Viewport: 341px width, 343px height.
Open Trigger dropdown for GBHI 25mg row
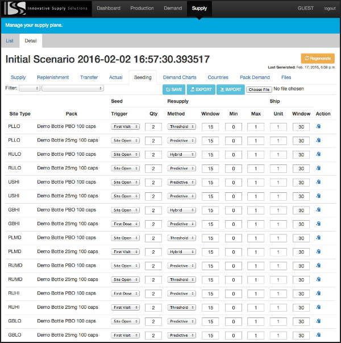[x=125, y=224]
